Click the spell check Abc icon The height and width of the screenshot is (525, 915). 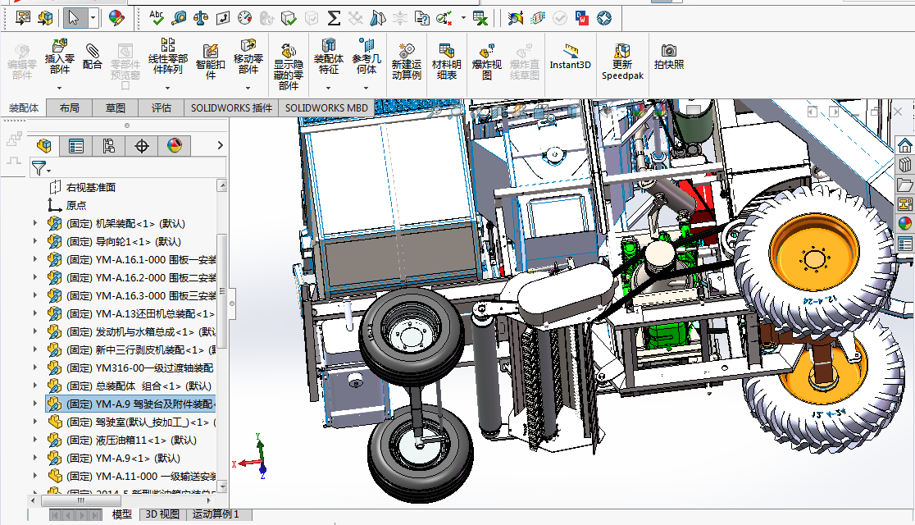pyautogui.click(x=157, y=17)
